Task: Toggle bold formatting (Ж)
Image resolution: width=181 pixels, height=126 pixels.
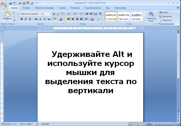Action: click(22, 19)
